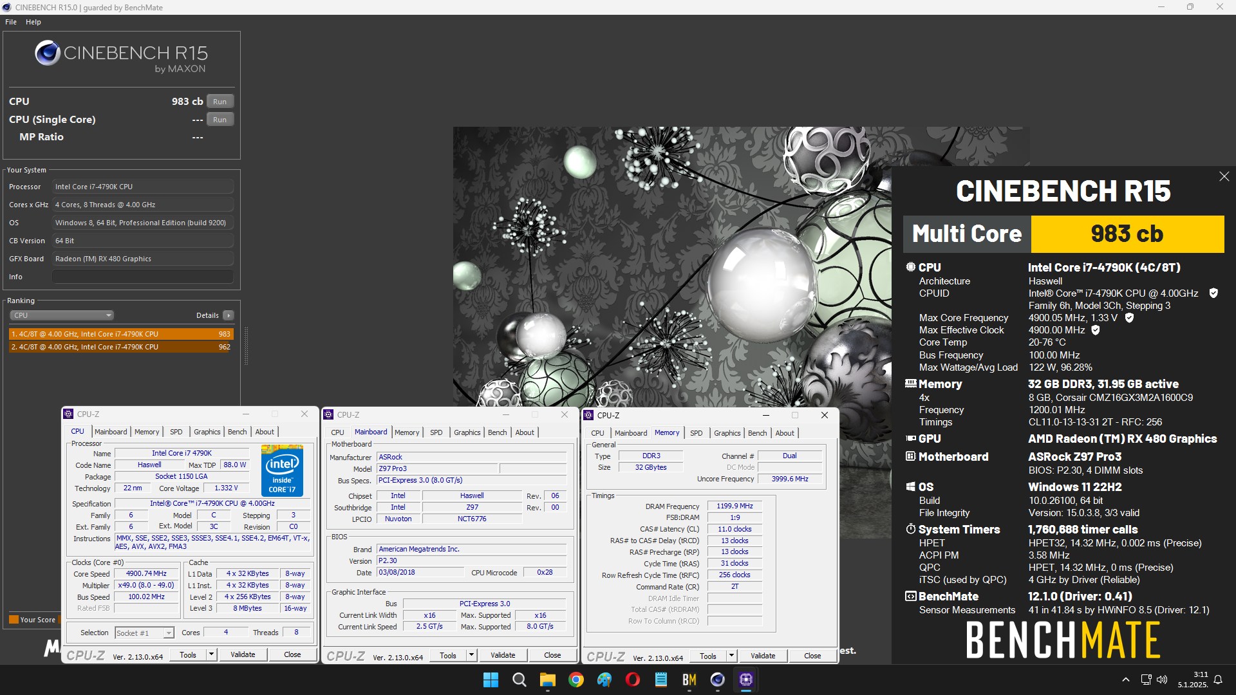Click the CPUID verified shield icon
The image size is (1236, 695).
click(x=1213, y=293)
